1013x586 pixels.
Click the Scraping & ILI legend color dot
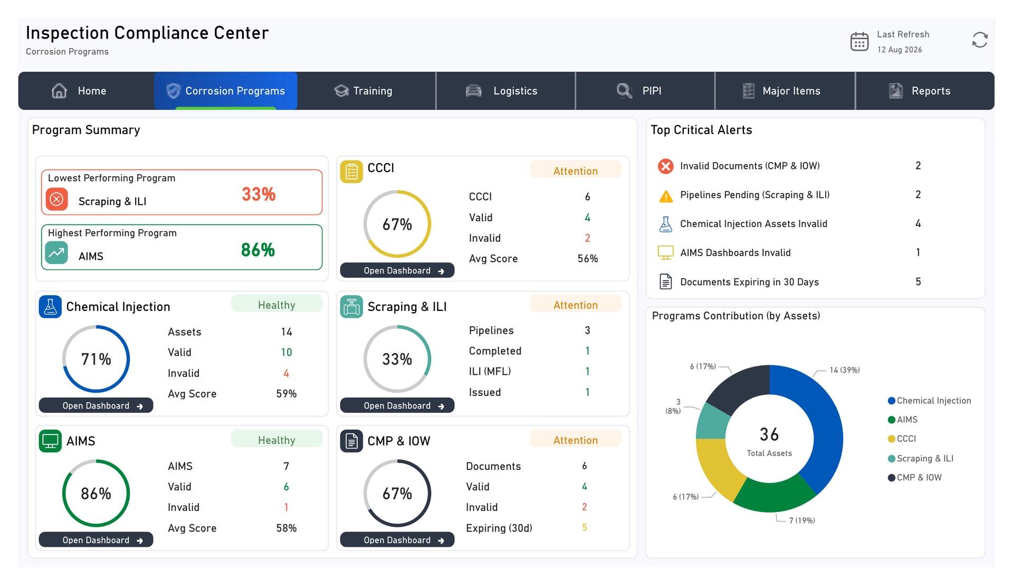pyautogui.click(x=892, y=458)
